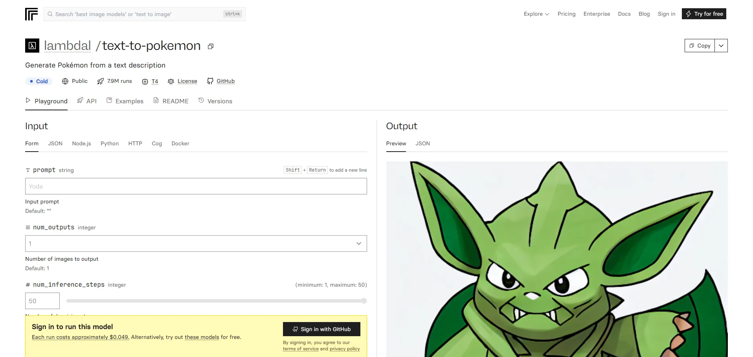Expand the Explore menu
The image size is (753, 357).
536,14
